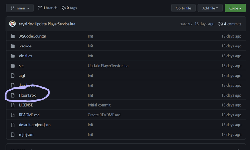Open the green Code dropdown
The image size is (250, 150).
point(235,8)
